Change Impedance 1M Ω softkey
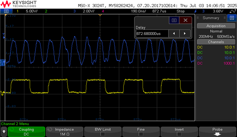Viewport: 237px width, 137px height. tap(64, 132)
